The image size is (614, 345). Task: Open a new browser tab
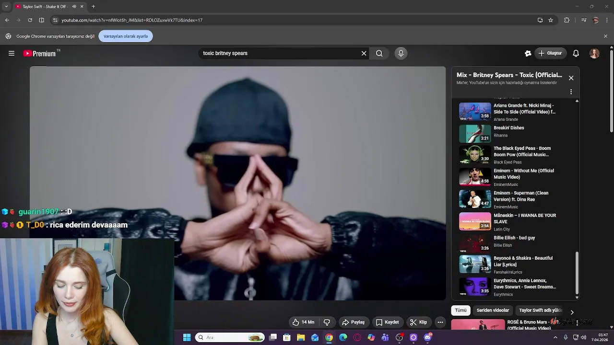point(93,7)
